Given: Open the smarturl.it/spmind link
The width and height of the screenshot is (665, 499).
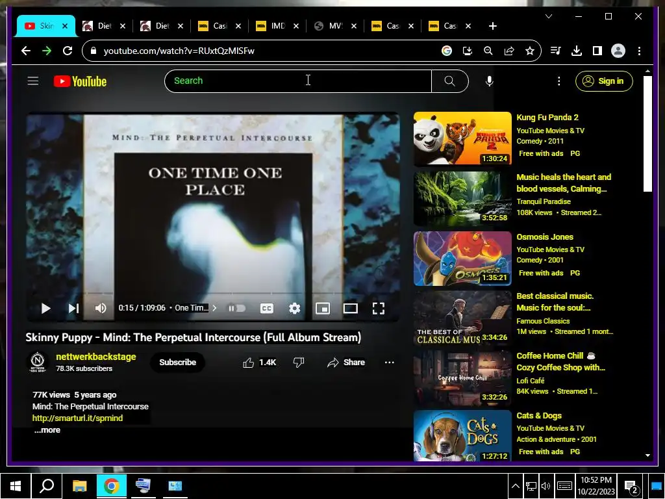Looking at the screenshot, I should [x=78, y=418].
